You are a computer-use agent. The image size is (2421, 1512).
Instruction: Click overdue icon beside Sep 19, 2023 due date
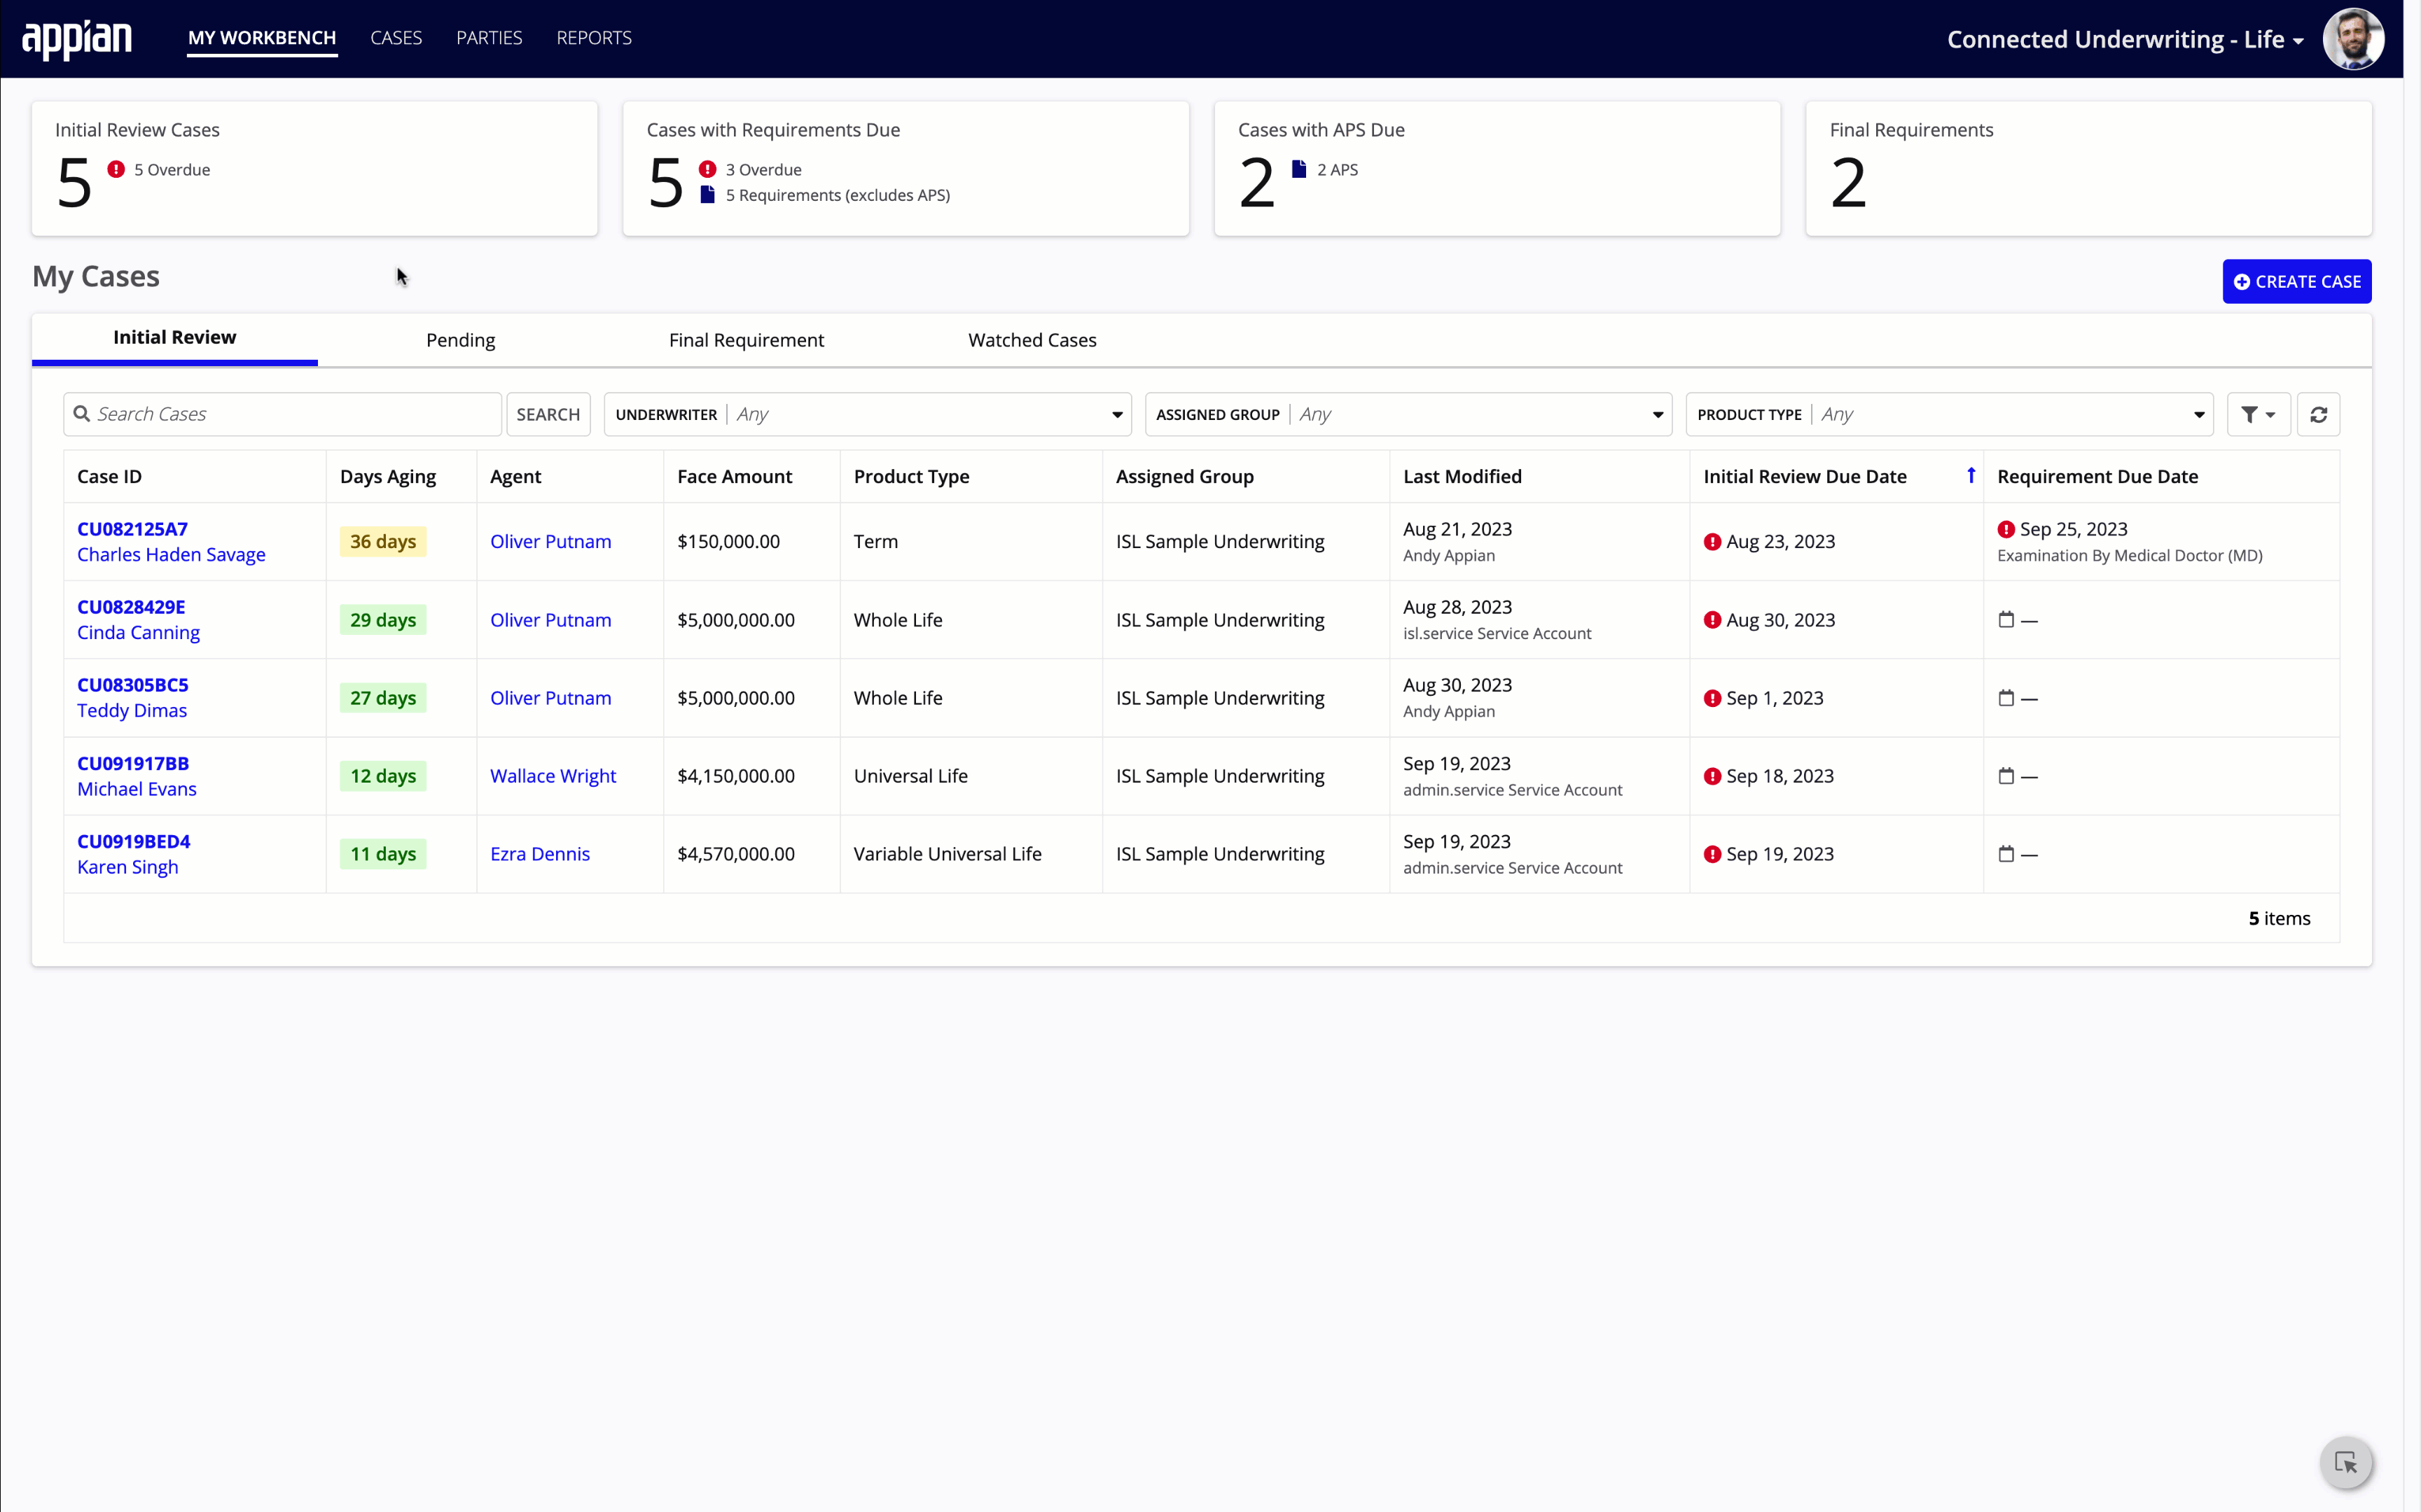(1713, 854)
